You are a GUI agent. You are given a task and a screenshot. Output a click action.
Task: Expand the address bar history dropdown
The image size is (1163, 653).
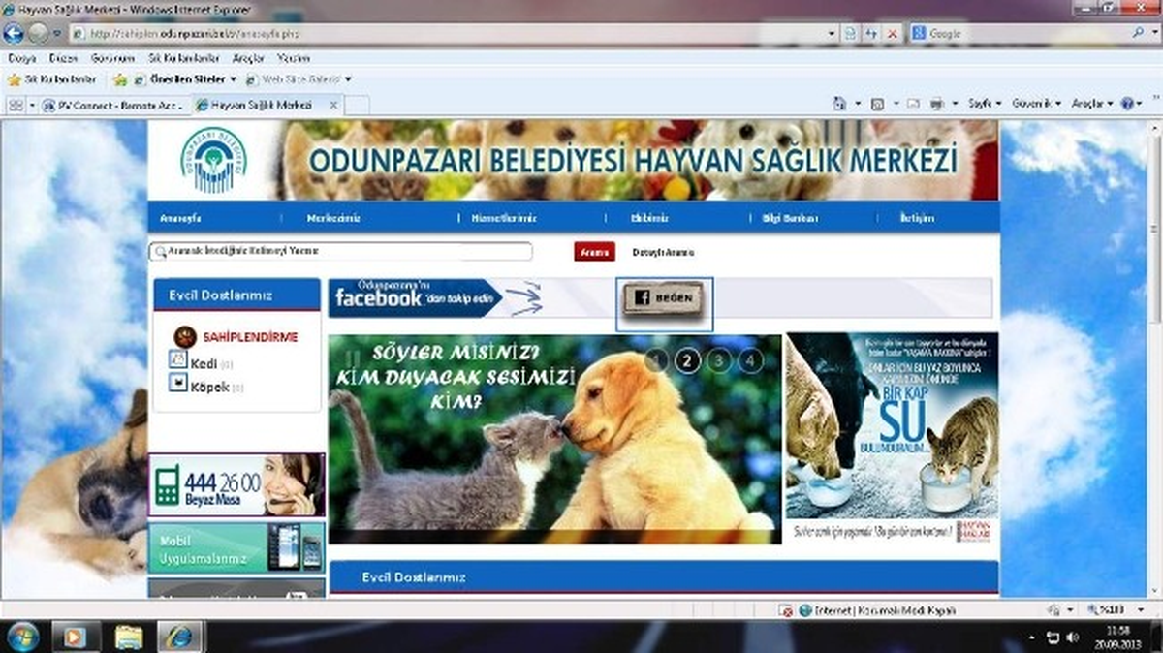pos(833,33)
